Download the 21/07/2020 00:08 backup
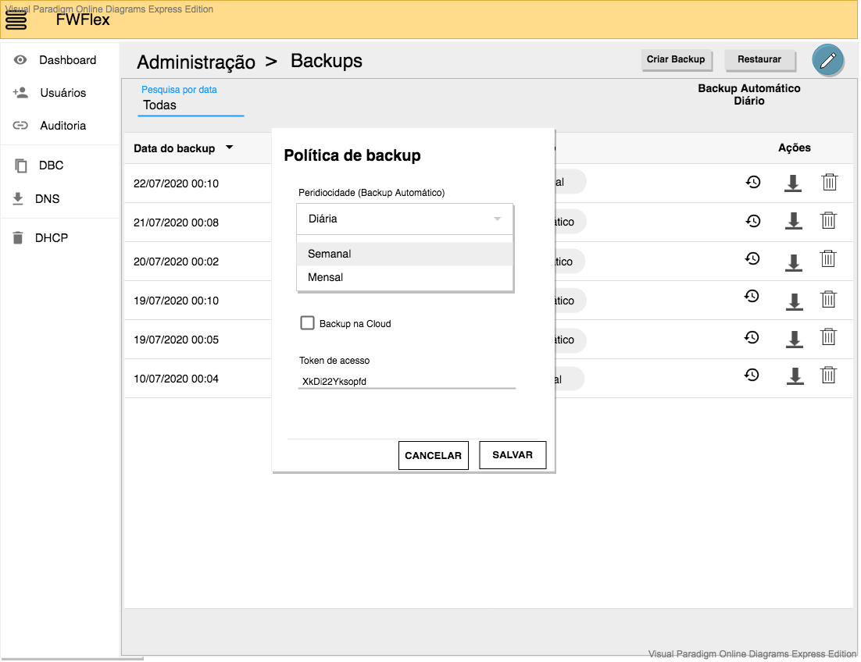The width and height of the screenshot is (861, 662). (794, 221)
